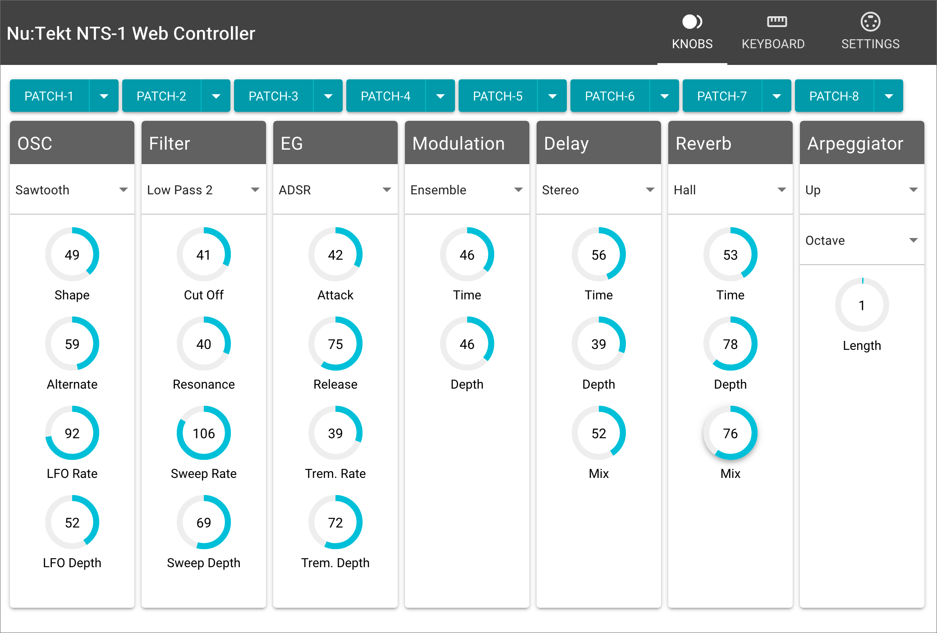937x633 pixels.
Task: Click the Arpeggiator Length knob
Action: point(862,305)
